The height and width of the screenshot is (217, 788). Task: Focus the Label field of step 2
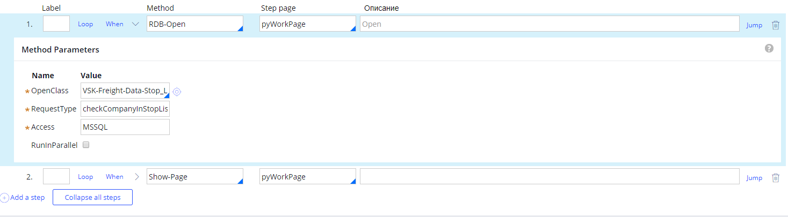pos(56,177)
